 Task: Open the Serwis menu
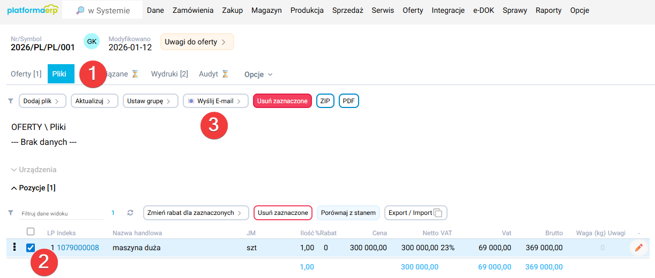(383, 10)
